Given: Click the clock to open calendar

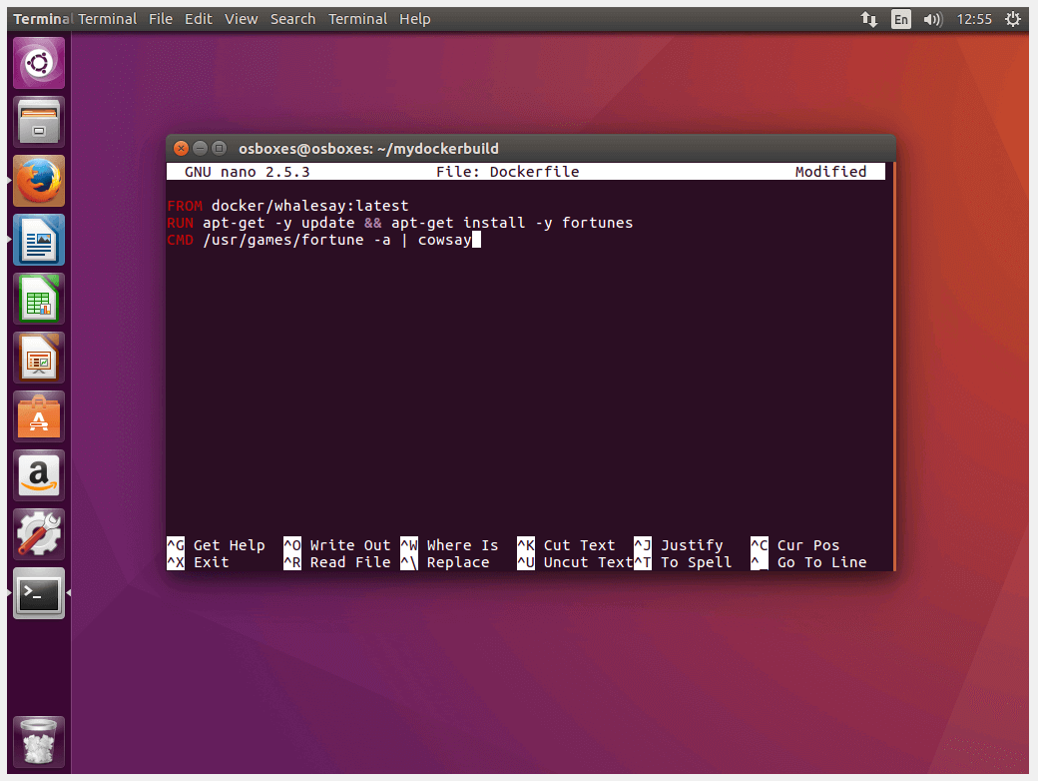Looking at the screenshot, I should (x=974, y=18).
